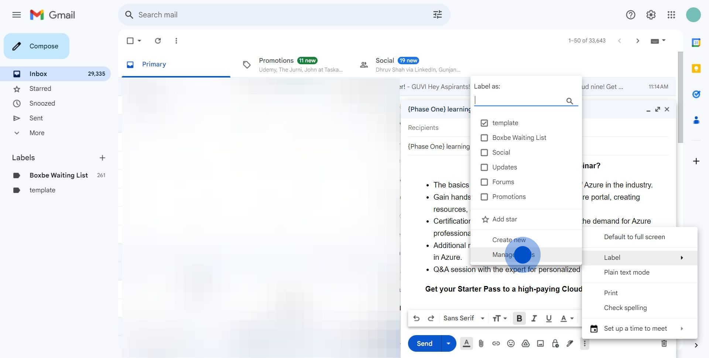Discard the draft with trash icon
The width and height of the screenshot is (709, 358).
coord(664,344)
